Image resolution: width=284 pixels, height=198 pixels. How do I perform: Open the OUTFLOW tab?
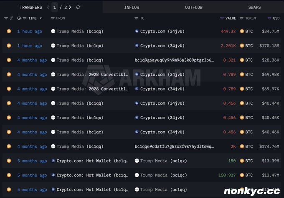tap(194, 8)
